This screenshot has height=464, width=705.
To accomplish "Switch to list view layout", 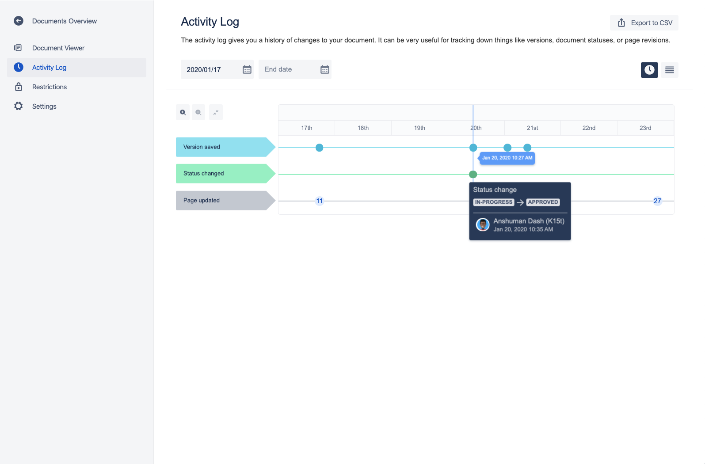I will click(669, 70).
